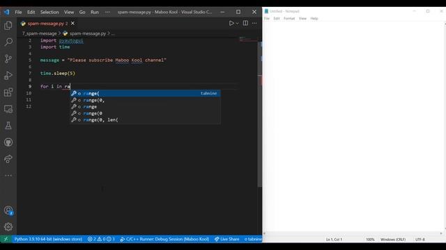The width and height of the screenshot is (446, 250).
Task: Open Notepad Edit menu
Action: (277, 19)
